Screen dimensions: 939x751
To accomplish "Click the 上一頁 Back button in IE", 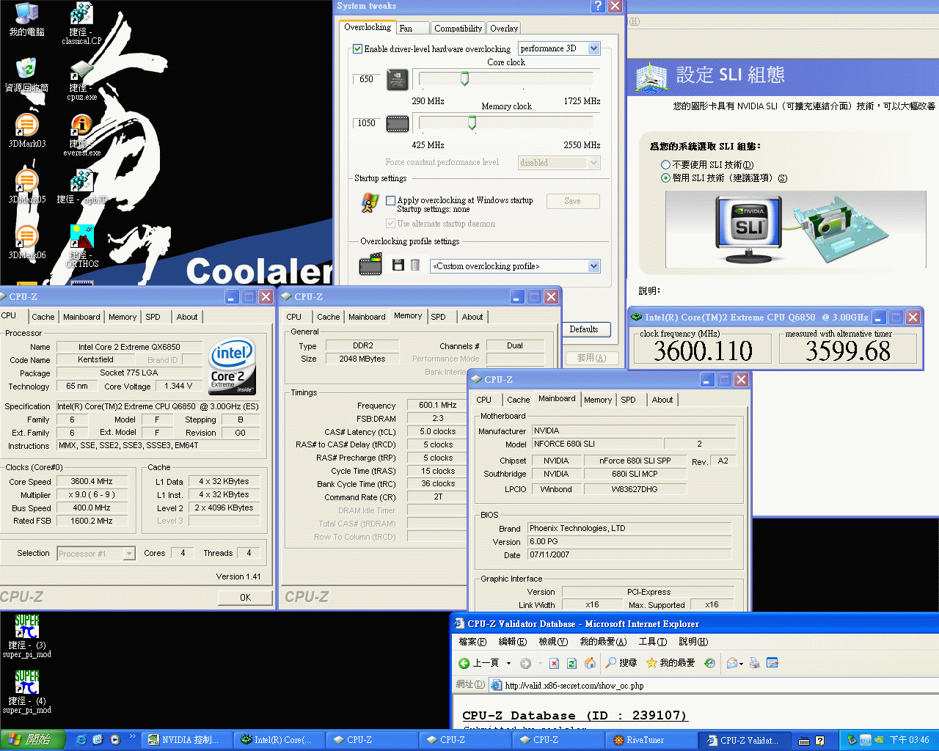I will (x=478, y=663).
